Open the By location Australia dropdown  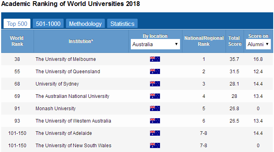click(x=155, y=44)
